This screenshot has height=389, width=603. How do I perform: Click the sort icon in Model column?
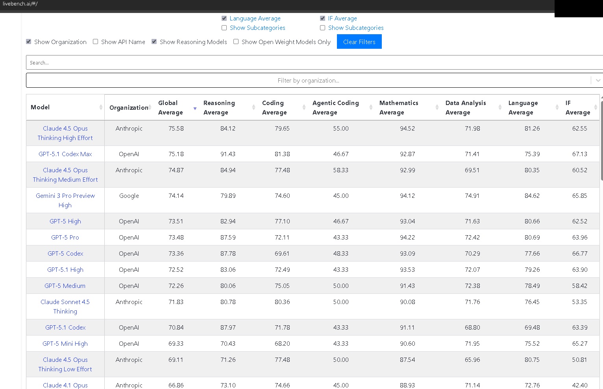[101, 107]
